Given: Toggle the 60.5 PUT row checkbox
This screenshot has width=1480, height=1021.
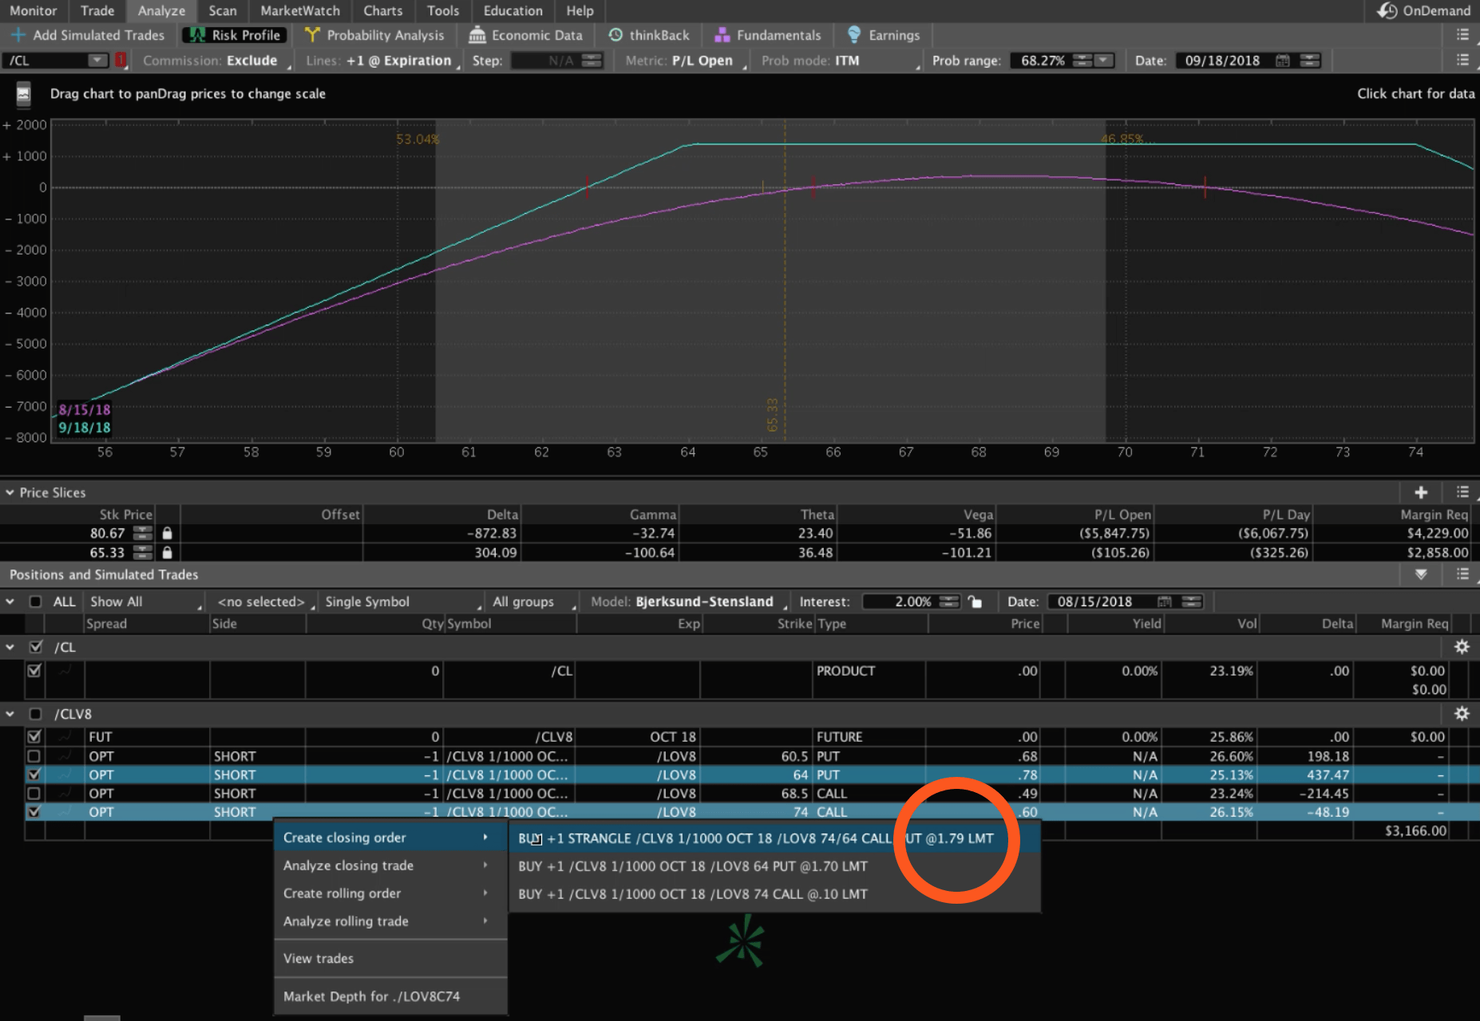Looking at the screenshot, I should pyautogui.click(x=34, y=756).
